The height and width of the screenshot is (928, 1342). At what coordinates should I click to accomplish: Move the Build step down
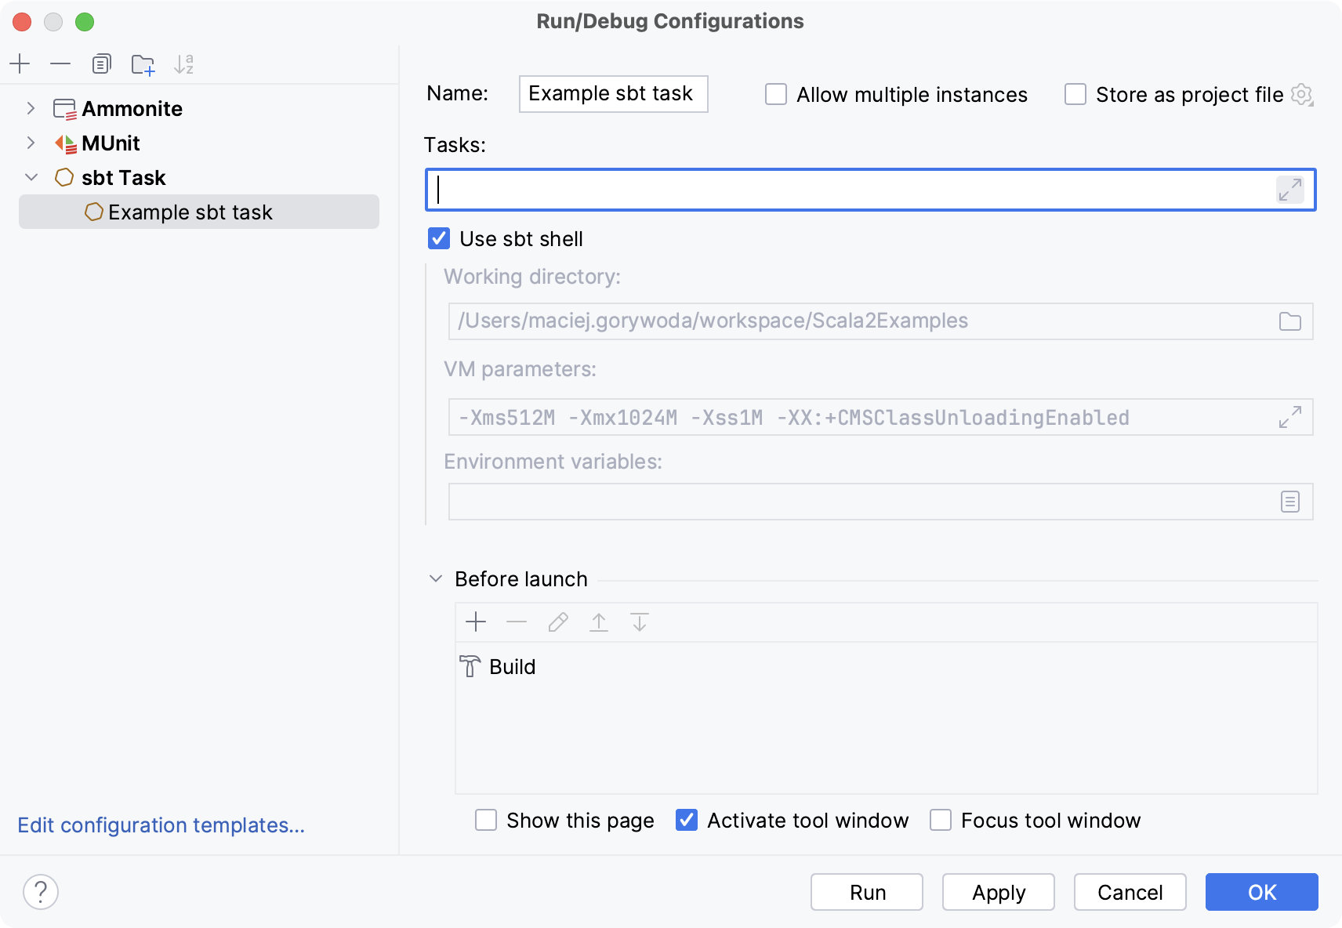pos(640,622)
